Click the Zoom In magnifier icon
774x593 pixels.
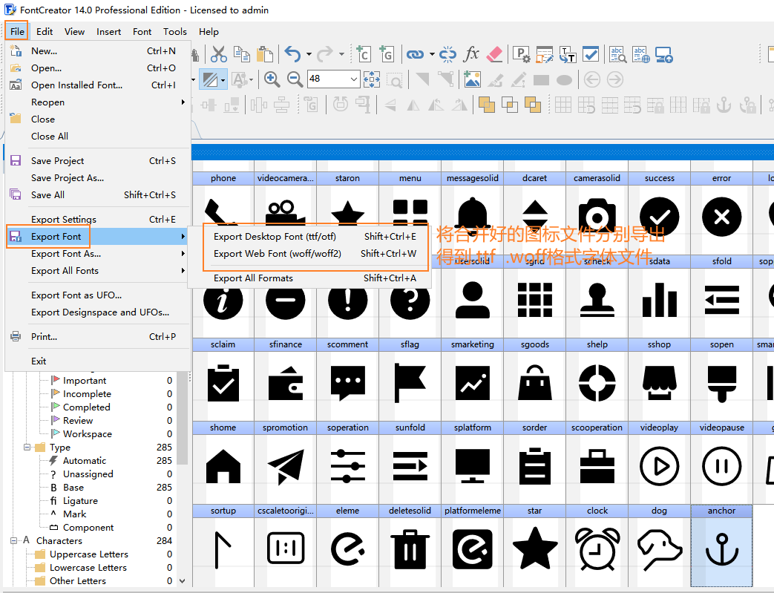(x=272, y=79)
